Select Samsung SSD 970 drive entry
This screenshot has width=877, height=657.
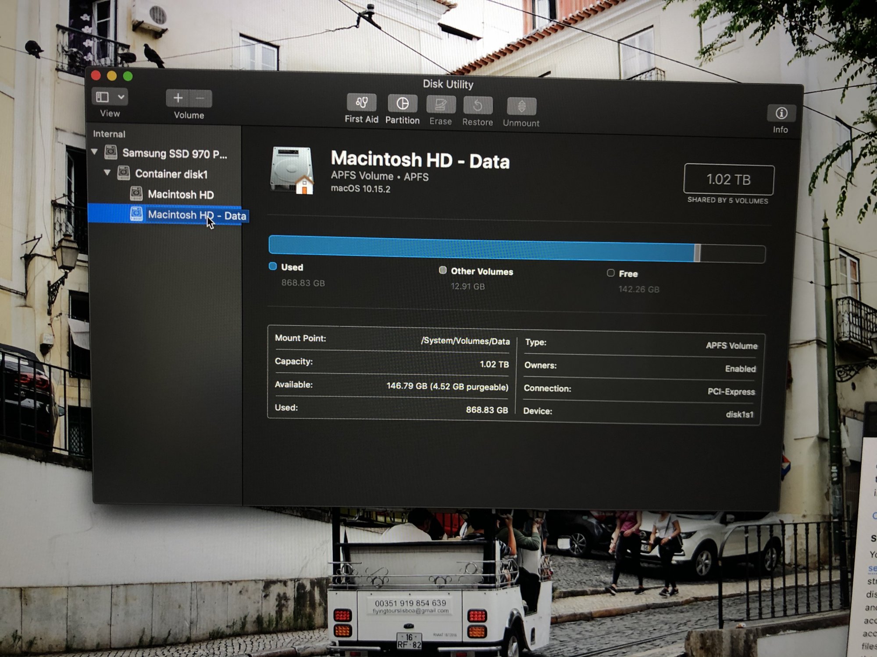coord(174,153)
